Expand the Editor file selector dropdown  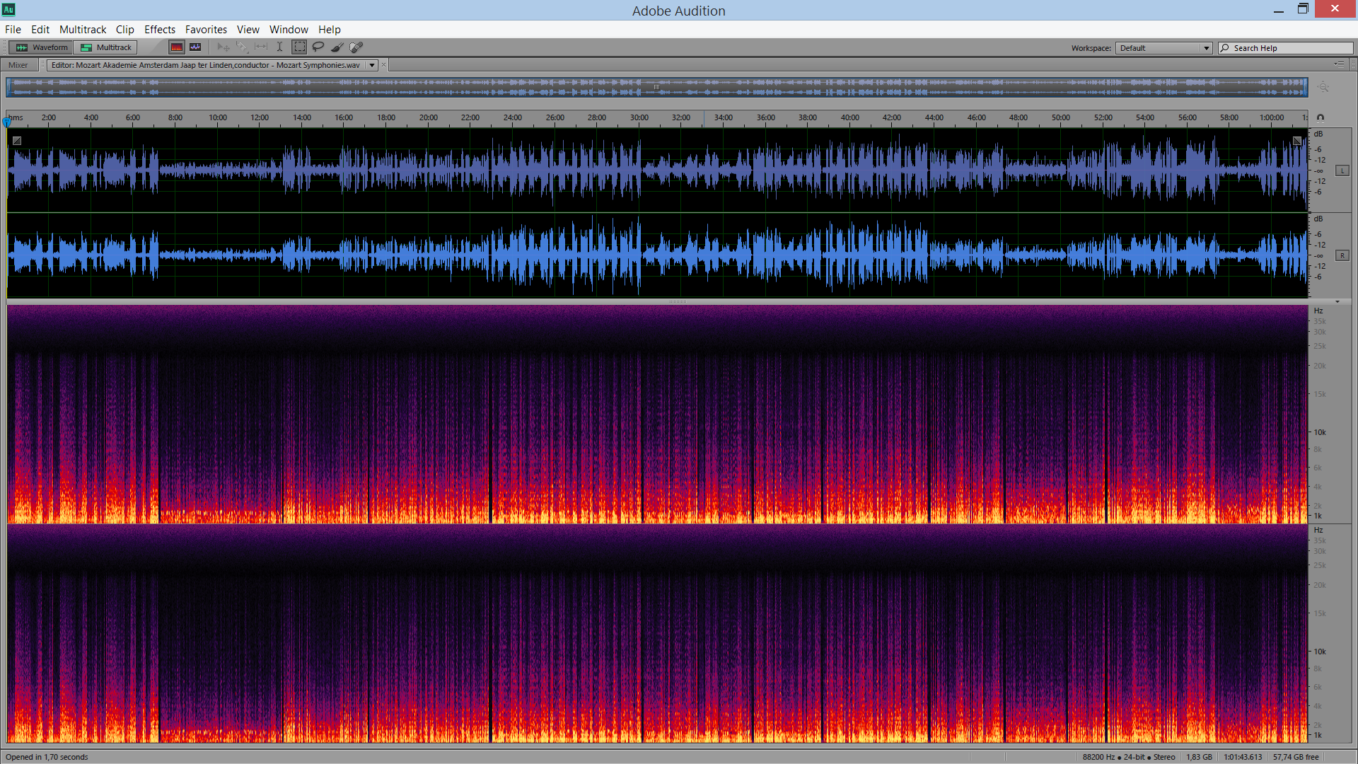point(372,65)
